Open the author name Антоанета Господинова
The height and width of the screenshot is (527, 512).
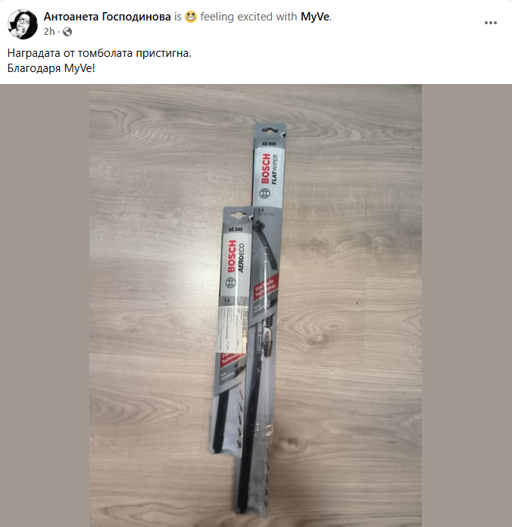[x=107, y=17]
